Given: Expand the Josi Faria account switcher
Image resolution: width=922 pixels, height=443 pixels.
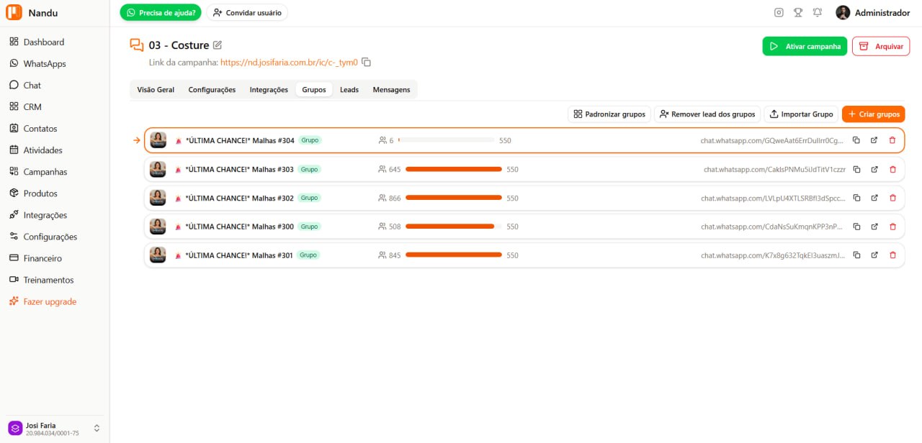Looking at the screenshot, I should coord(97,429).
